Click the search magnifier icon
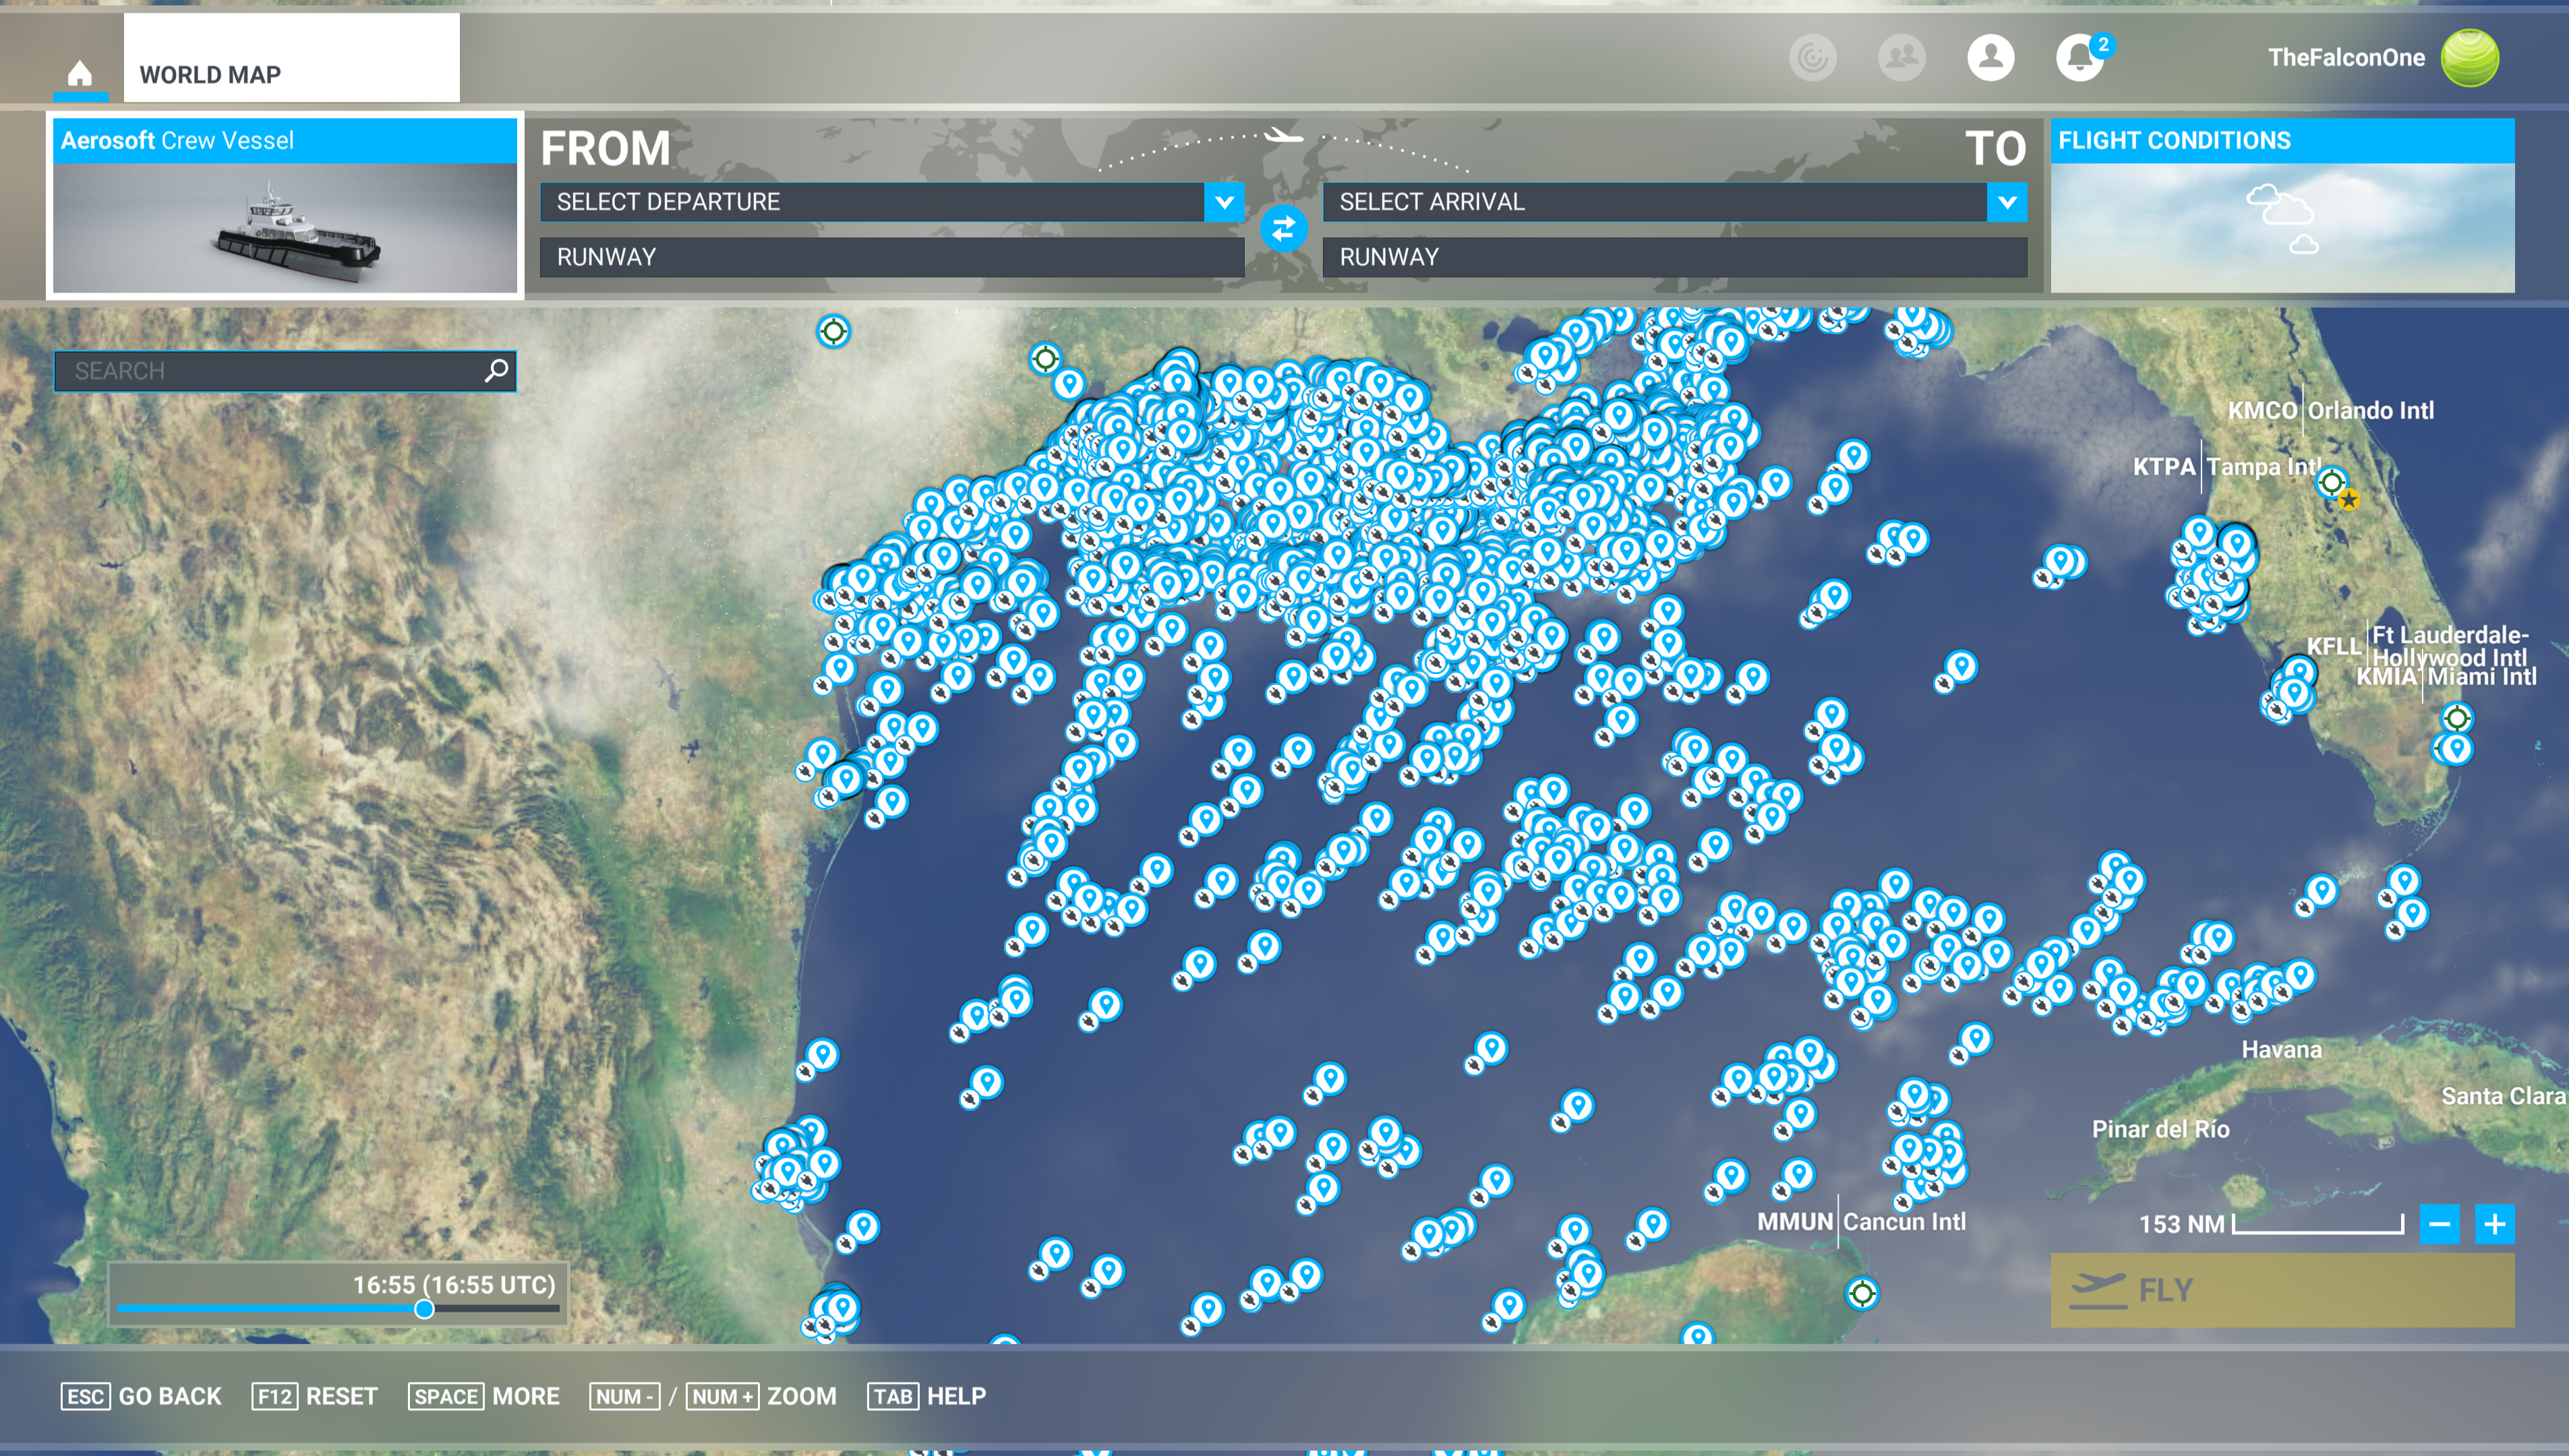Image resolution: width=2569 pixels, height=1456 pixels. [x=496, y=371]
